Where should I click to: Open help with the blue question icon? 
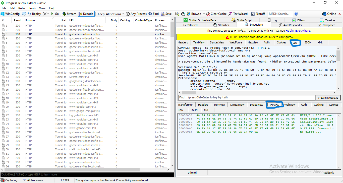point(296,14)
